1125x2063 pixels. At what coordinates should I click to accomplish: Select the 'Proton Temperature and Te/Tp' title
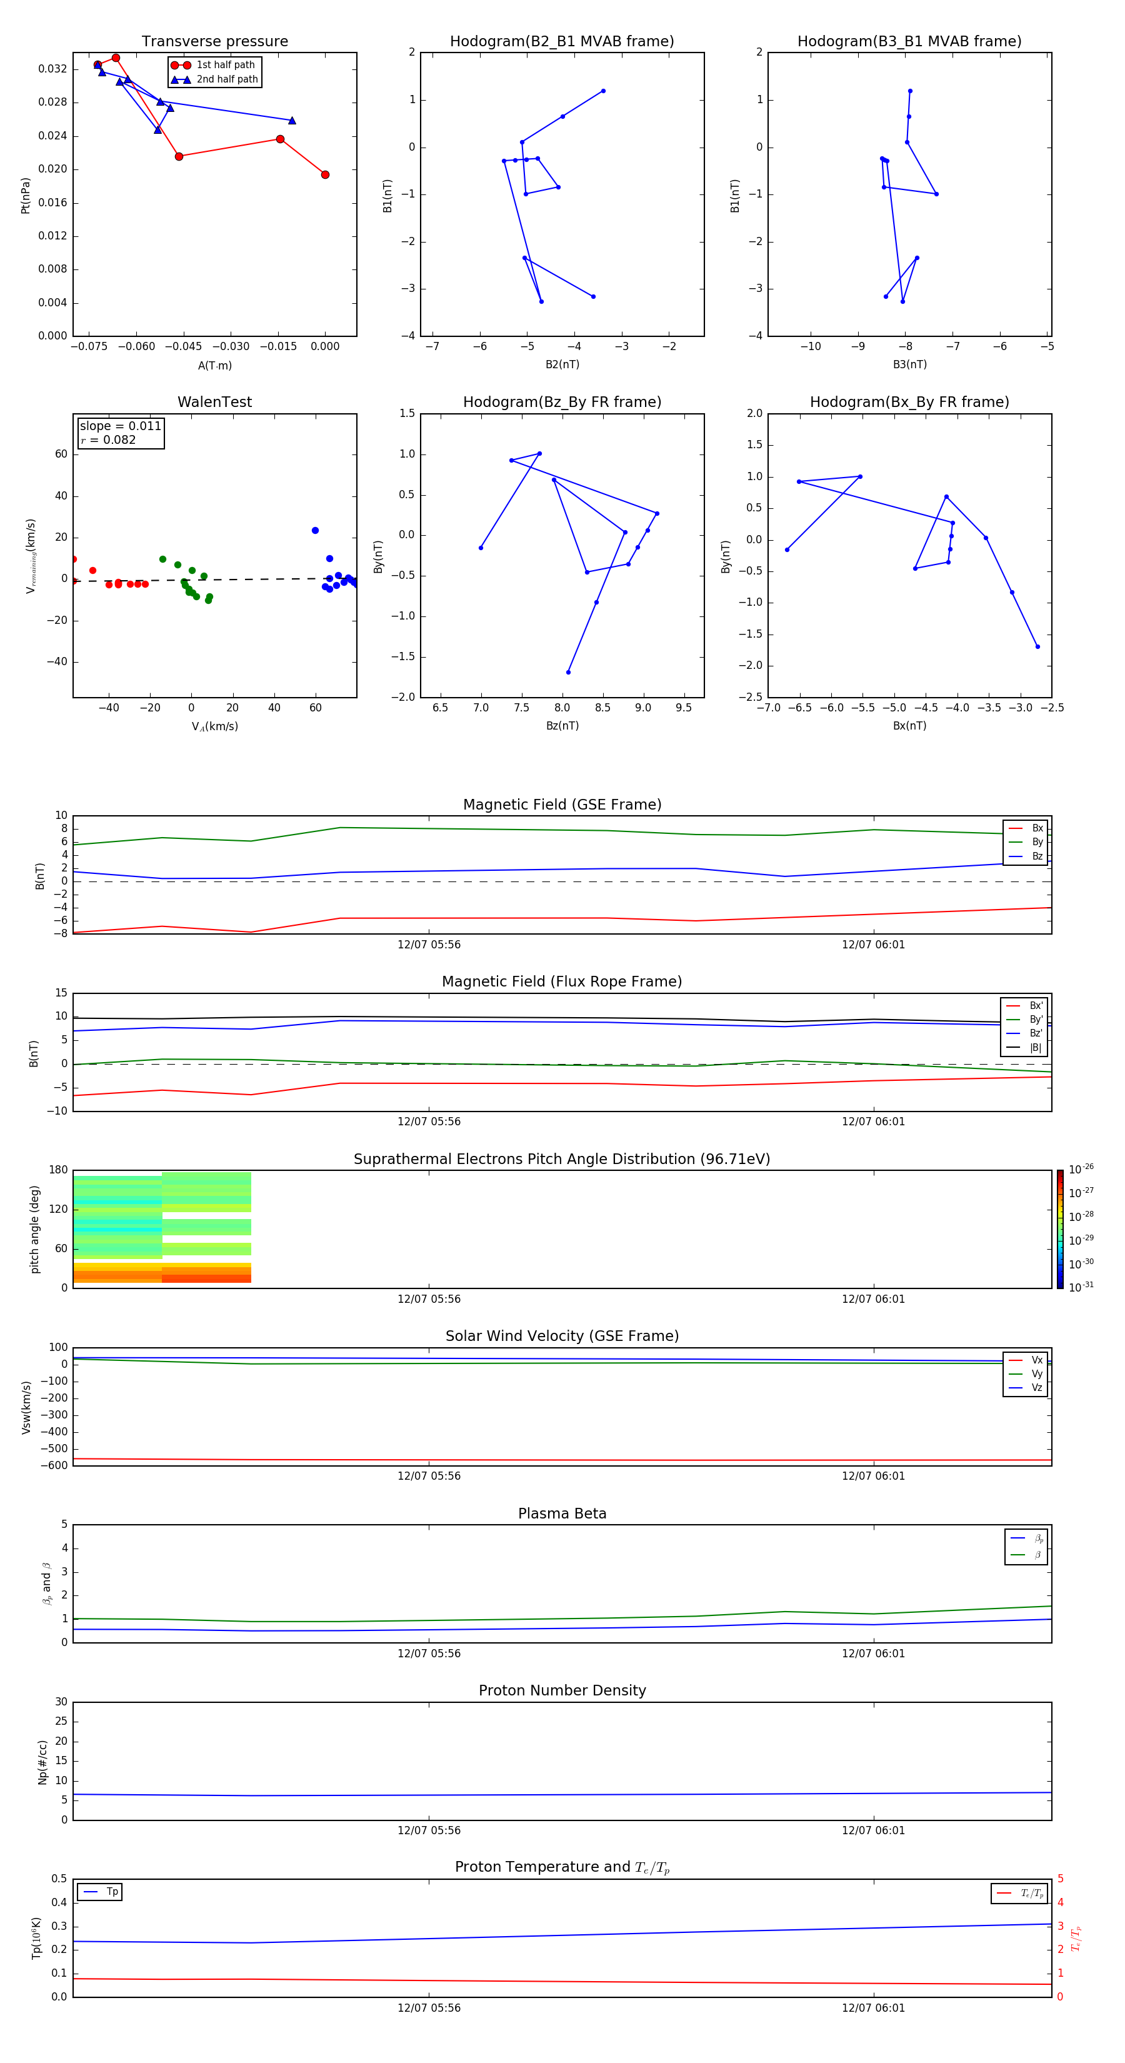coord(562,1867)
